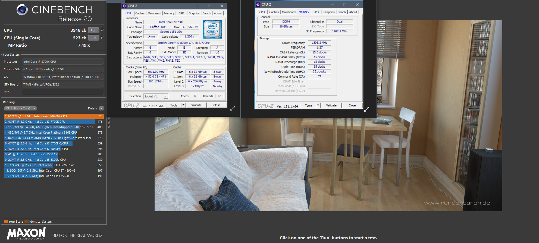Open Bench tab in left CPU-Z
Image resolution: width=539 pixels, height=243 pixels.
tap(206, 13)
